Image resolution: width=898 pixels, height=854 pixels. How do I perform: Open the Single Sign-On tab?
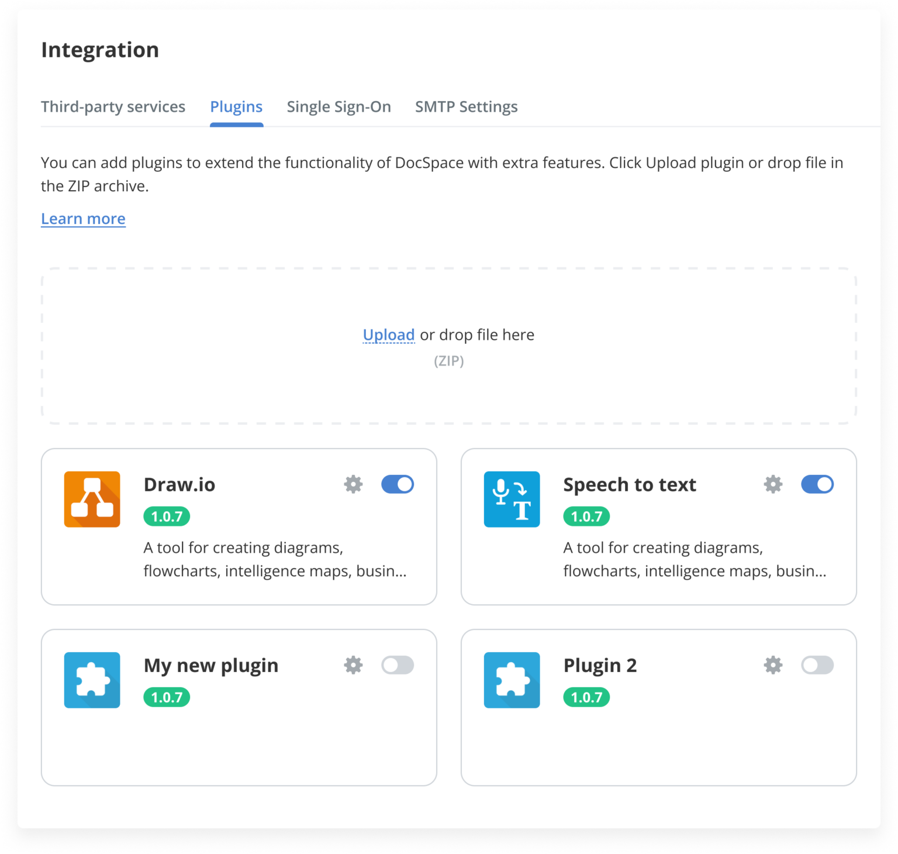pyautogui.click(x=339, y=107)
